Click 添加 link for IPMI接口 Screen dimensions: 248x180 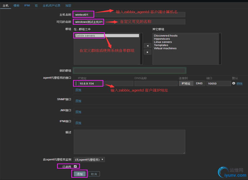pyautogui.click(x=78, y=123)
